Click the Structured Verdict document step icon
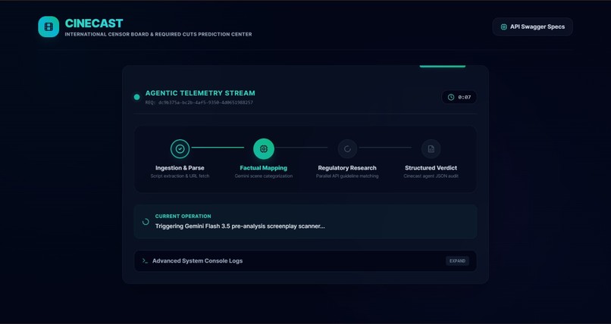The image size is (611, 324). click(431, 149)
